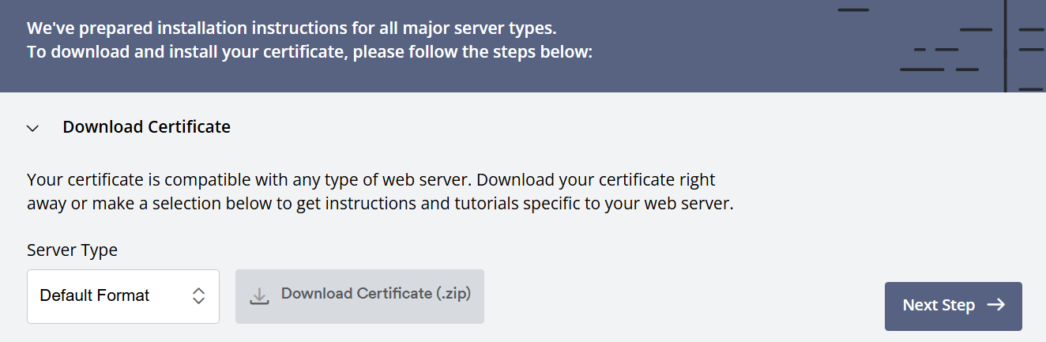Click the up-down arrows in format selector

[x=199, y=296]
